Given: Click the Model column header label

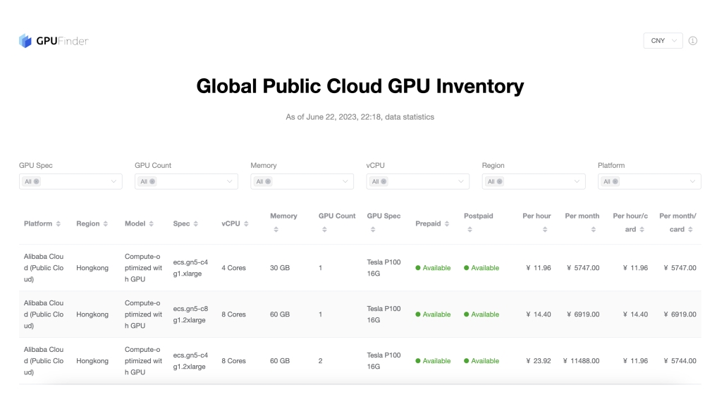Looking at the screenshot, I should tap(135, 224).
